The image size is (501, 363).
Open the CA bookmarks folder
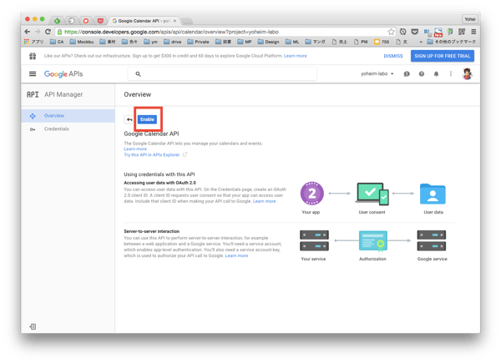57,42
